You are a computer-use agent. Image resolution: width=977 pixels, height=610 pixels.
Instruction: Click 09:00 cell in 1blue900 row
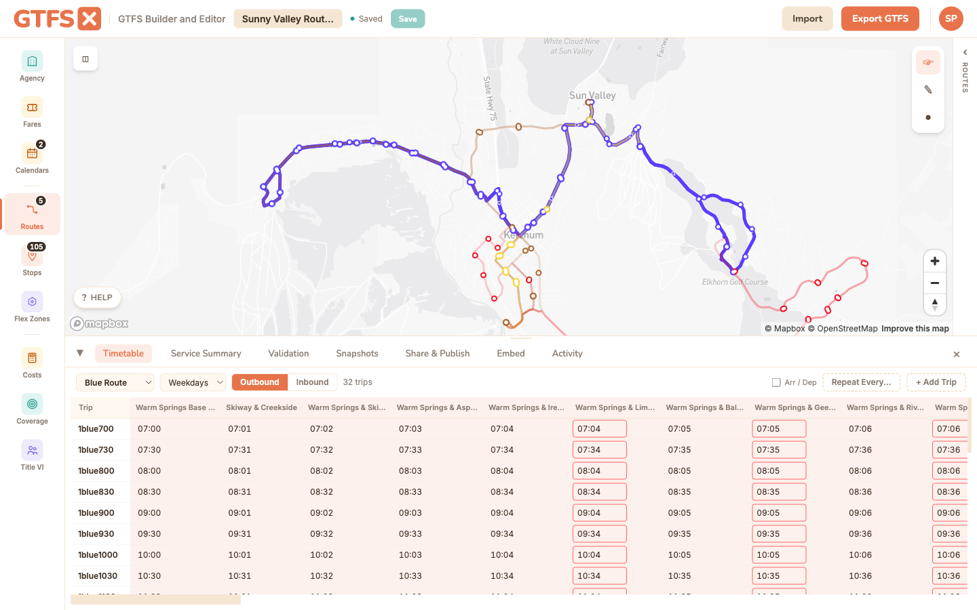149,512
